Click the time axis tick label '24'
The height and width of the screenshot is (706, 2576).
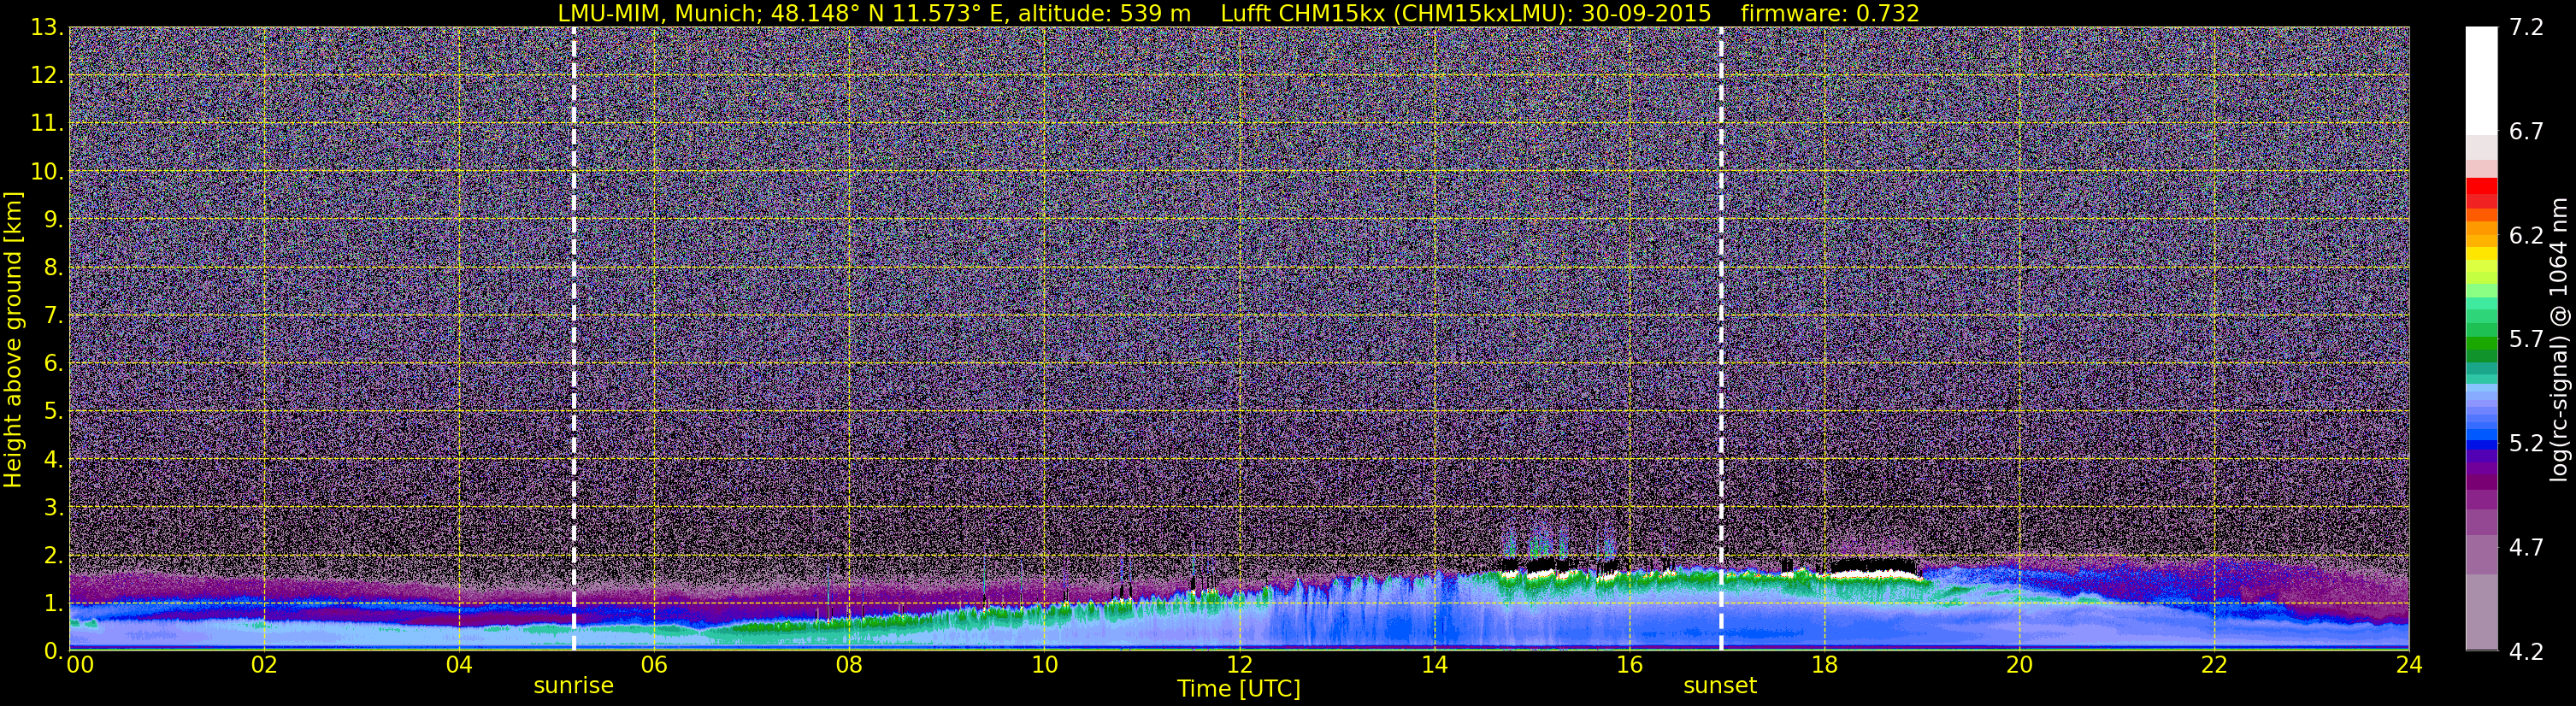coord(2409,666)
